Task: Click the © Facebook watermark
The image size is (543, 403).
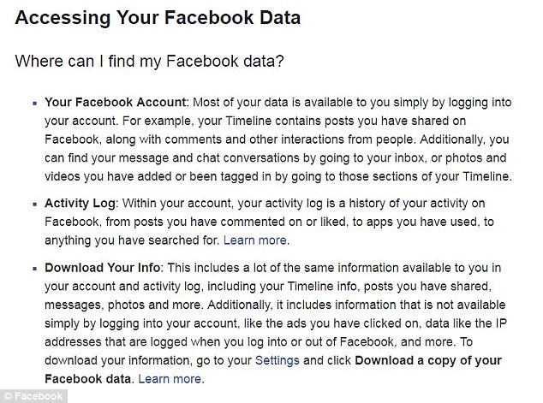Action: pos(33,396)
